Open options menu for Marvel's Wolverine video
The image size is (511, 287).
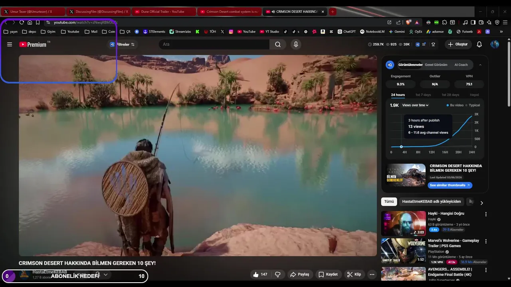coord(486,241)
